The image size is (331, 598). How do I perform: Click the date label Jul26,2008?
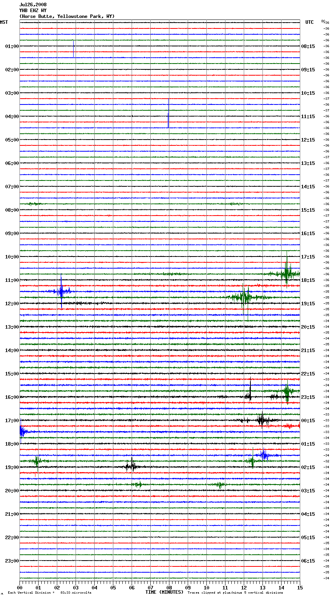pyautogui.click(x=33, y=5)
